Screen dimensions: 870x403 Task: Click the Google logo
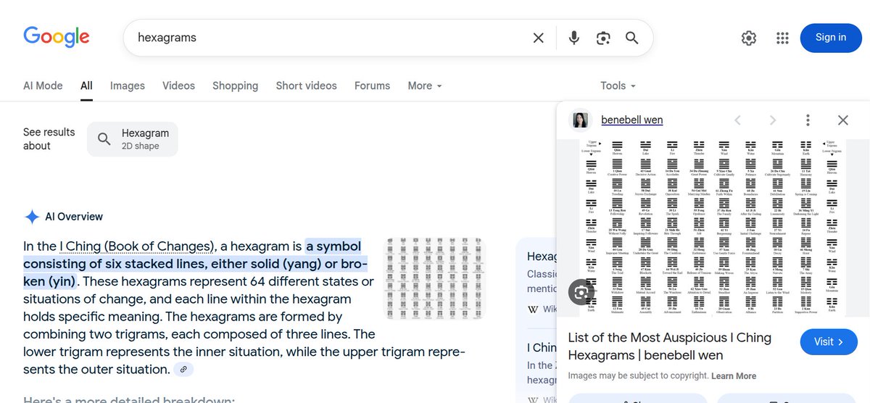(x=57, y=37)
